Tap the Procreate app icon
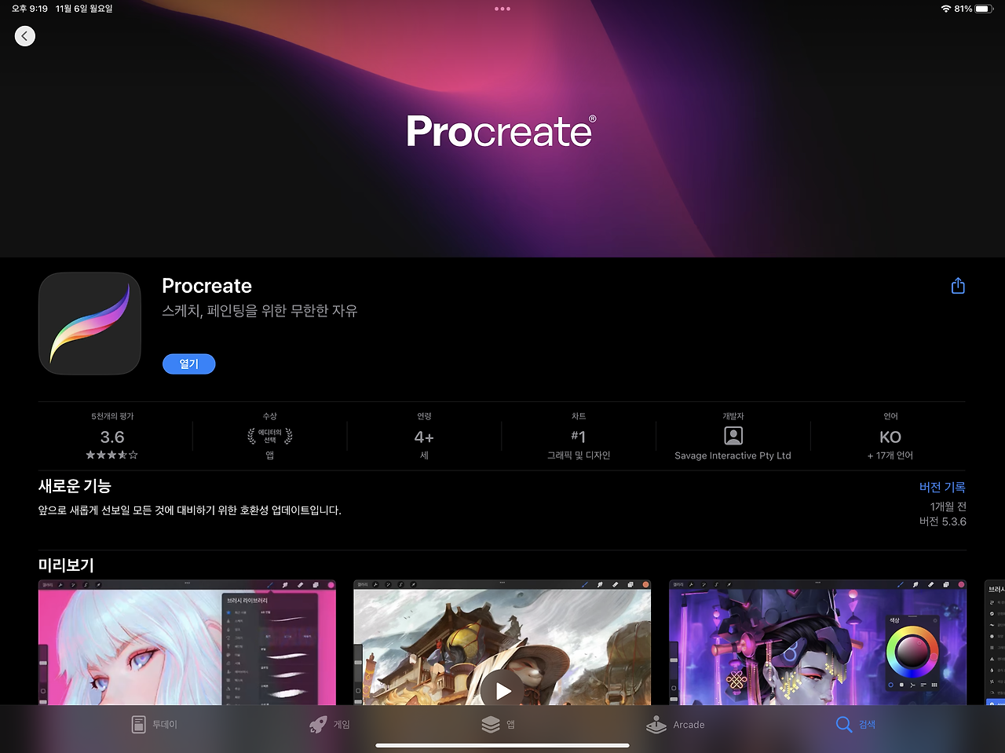Screen dimensions: 1005x753 [90, 323]
